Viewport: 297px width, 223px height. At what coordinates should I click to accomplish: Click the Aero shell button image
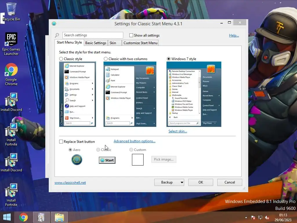[x=77, y=160]
